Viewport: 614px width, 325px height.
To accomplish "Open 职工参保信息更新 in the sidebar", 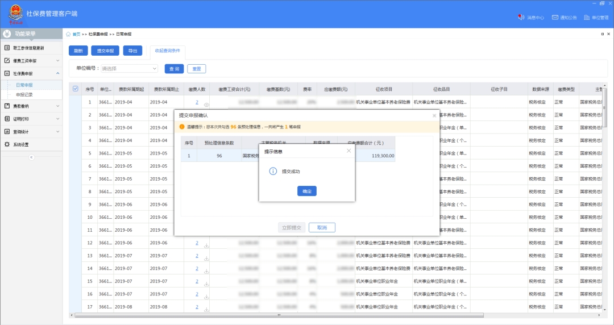I will pyautogui.click(x=31, y=48).
